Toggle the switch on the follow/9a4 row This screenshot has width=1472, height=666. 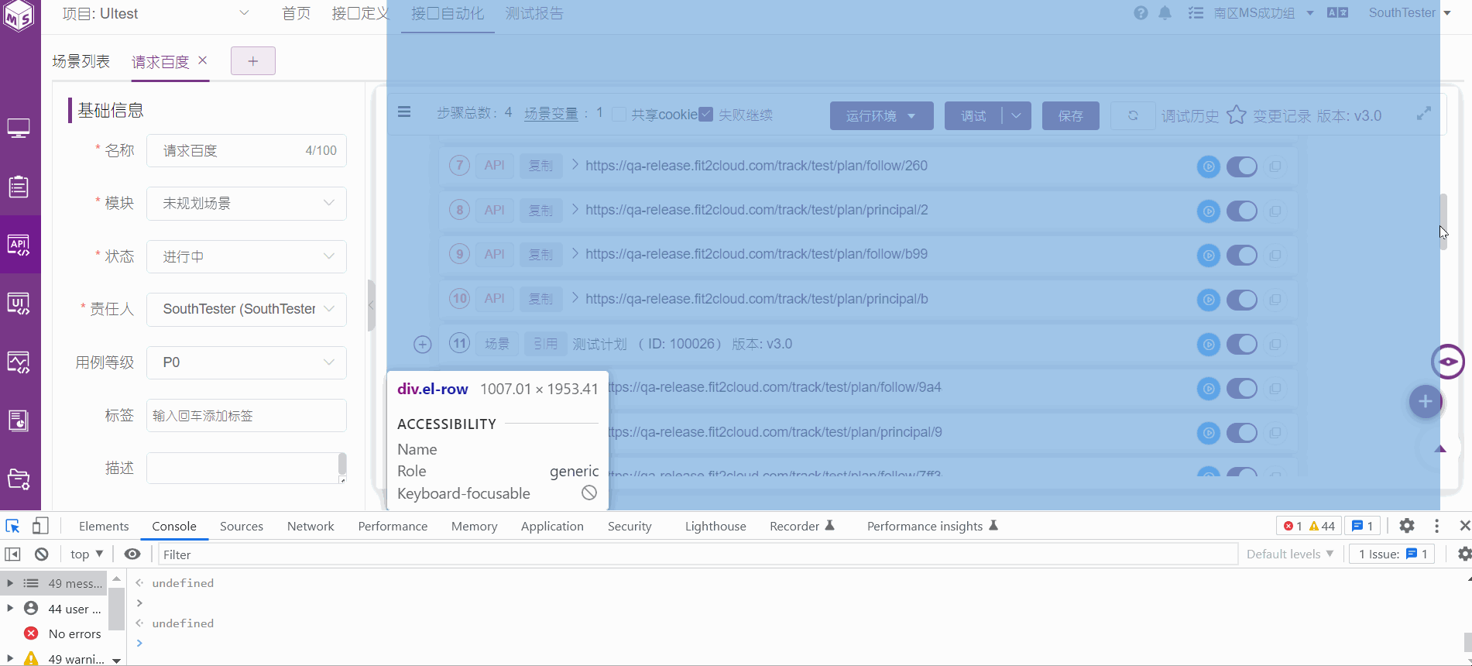[1242, 388]
